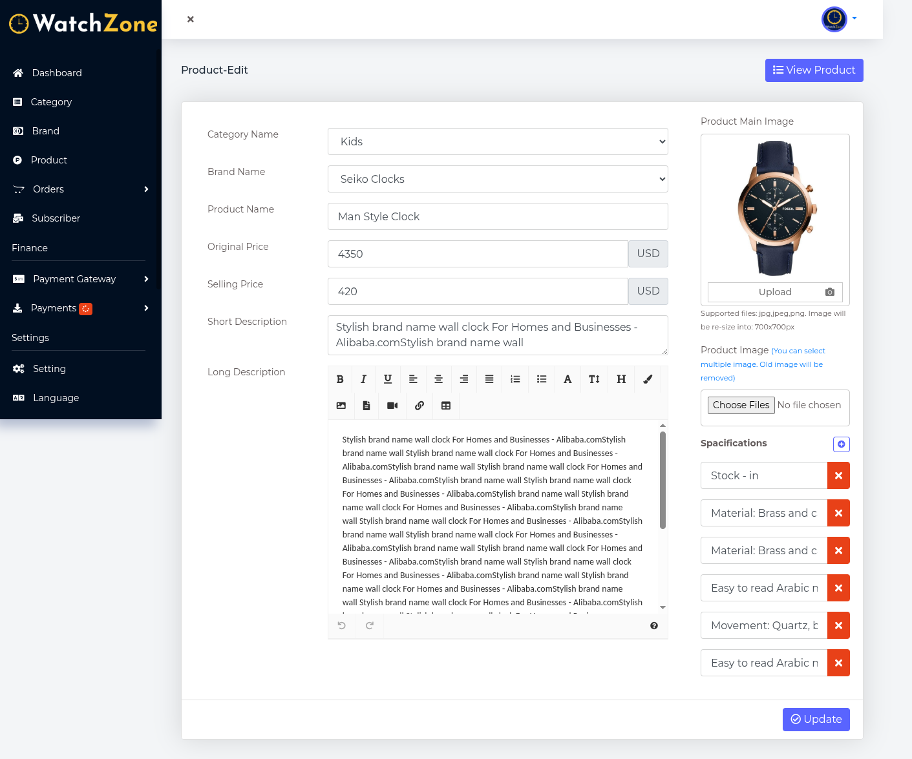Open the Subscriber sidebar item
The image size is (912, 759).
point(56,218)
